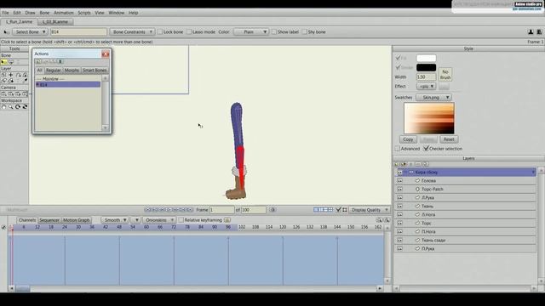Screen dimensions: 545x306
Task: Toggle the Show label checkbox
Action: 274,32
